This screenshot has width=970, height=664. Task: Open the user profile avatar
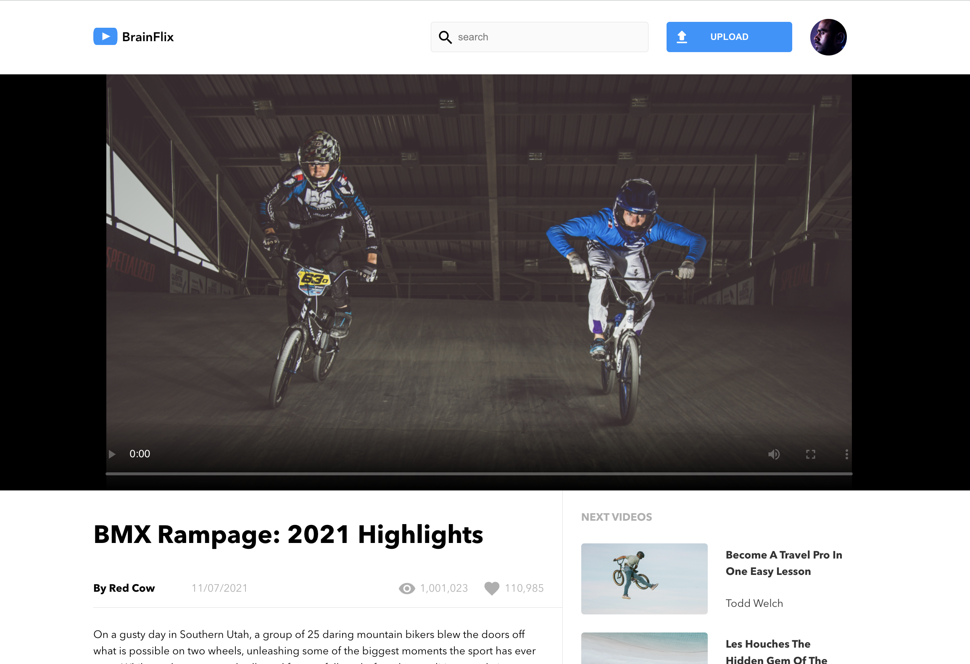coord(828,37)
